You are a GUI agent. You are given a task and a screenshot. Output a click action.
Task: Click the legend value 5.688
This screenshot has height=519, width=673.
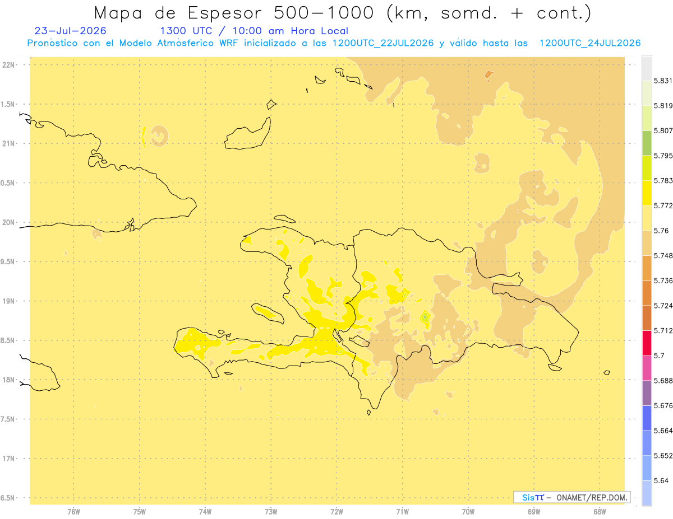tap(663, 381)
